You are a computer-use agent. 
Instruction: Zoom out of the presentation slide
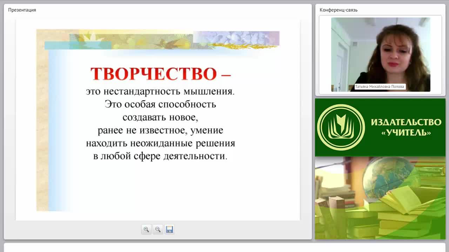(x=158, y=230)
